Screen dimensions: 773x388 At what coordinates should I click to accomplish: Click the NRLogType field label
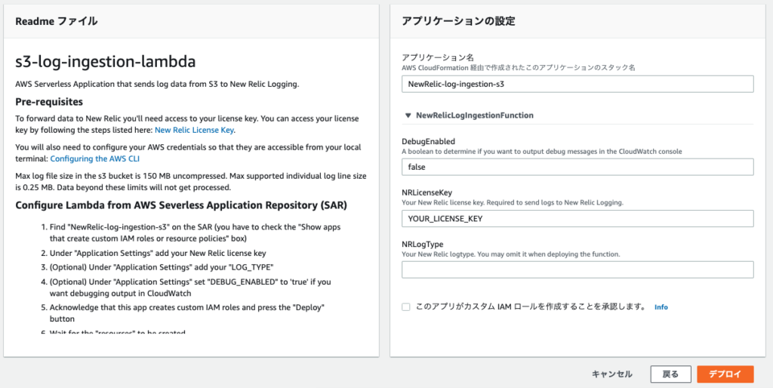click(x=423, y=244)
